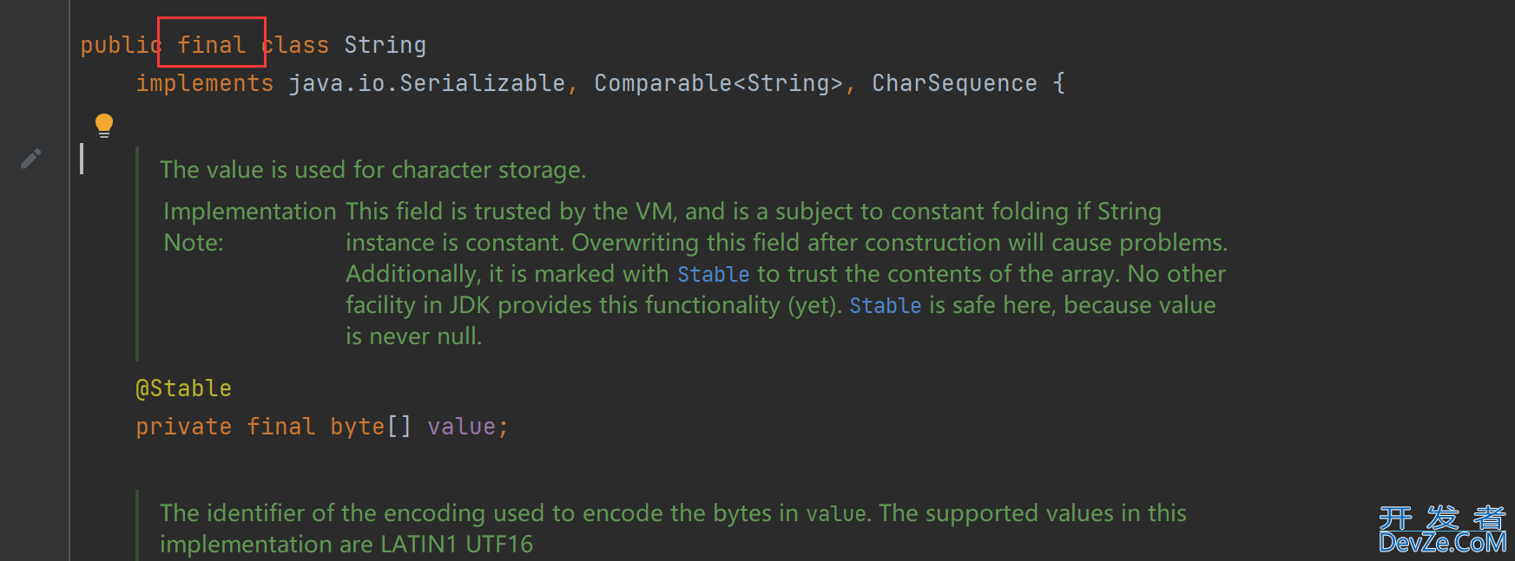1515x561 pixels.
Task: Click the @Stable annotation
Action: (184, 388)
